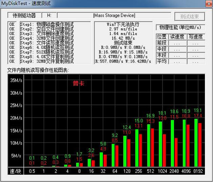Click the 18.6 read value label

coord(174,112)
